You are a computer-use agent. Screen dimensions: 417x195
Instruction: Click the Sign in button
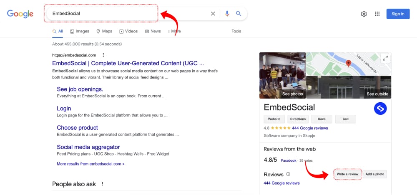point(398,14)
